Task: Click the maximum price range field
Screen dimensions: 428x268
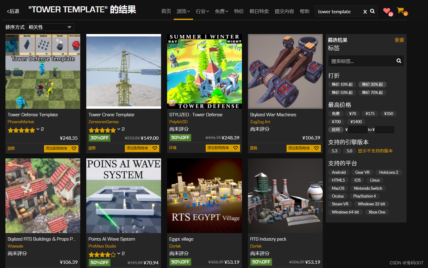Action: [385, 129]
